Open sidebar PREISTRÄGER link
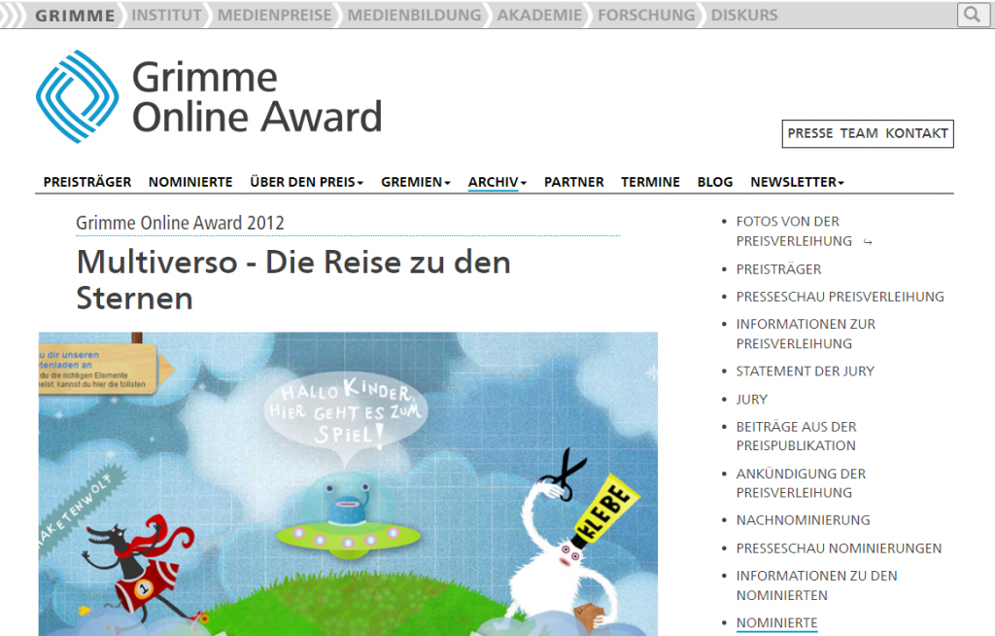Screen dimensions: 995x636 point(778,269)
